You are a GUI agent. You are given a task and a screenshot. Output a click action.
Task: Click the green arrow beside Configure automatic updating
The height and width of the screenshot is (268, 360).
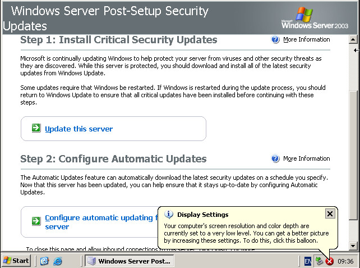(x=36, y=221)
